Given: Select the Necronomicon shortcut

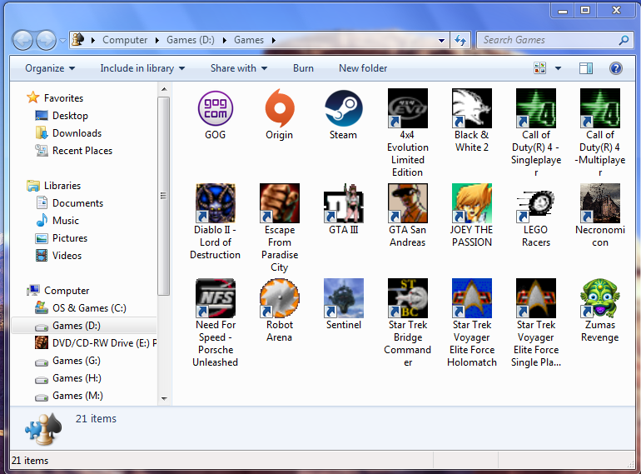Looking at the screenshot, I should click(x=600, y=203).
